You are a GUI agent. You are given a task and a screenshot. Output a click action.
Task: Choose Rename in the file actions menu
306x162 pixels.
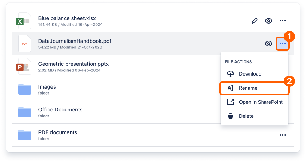pos(248,88)
